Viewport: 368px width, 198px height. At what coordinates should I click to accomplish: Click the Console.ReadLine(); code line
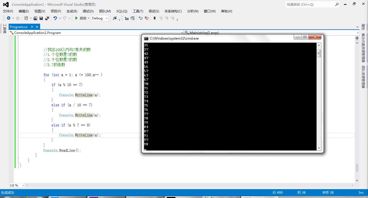point(62,150)
